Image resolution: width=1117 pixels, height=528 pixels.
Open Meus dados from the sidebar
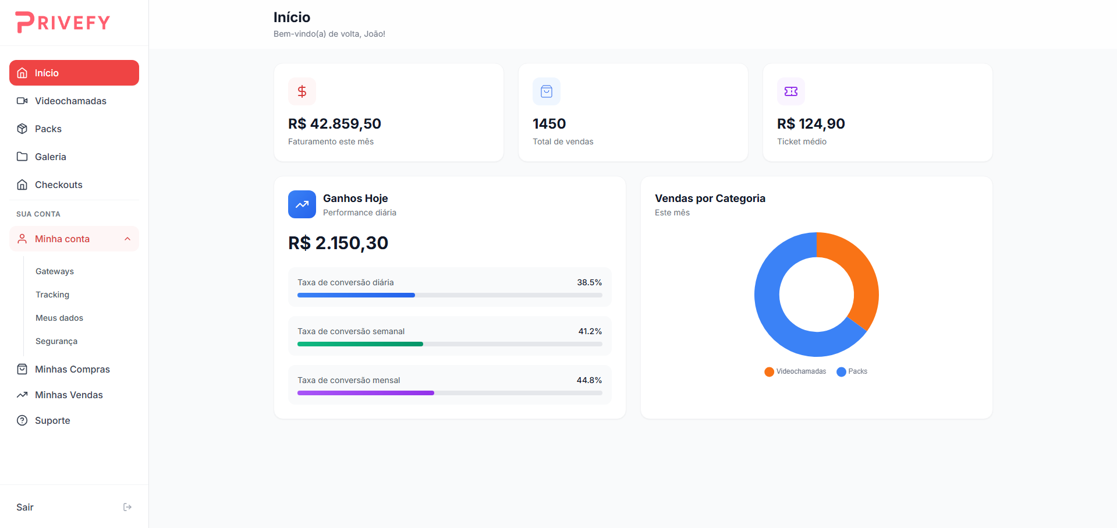click(59, 318)
